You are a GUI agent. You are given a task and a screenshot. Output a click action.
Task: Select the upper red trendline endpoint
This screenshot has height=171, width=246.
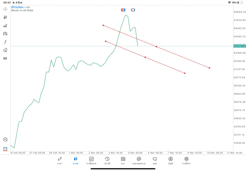pos(103,25)
